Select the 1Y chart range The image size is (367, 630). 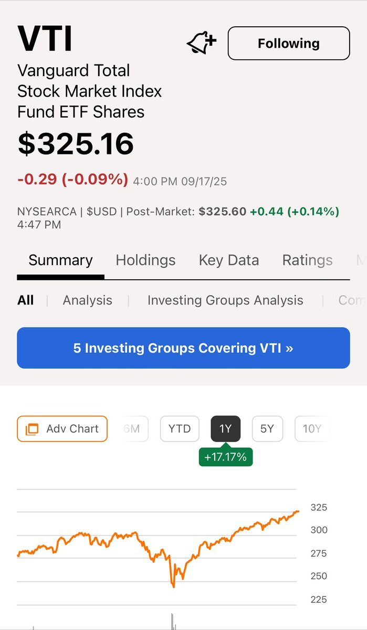225,429
